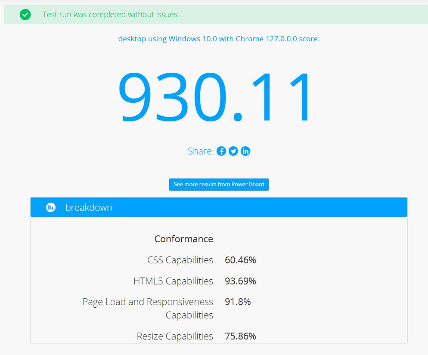Viewport: 428px width, 355px height.
Task: Click the Resize Capabilities label
Action: point(175,336)
